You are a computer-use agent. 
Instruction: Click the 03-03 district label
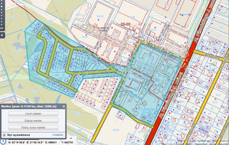[125, 24]
